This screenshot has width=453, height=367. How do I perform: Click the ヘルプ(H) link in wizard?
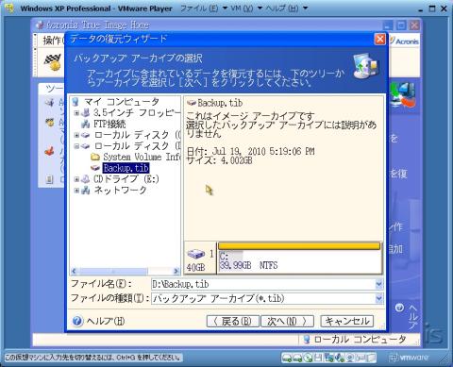pyautogui.click(x=106, y=321)
